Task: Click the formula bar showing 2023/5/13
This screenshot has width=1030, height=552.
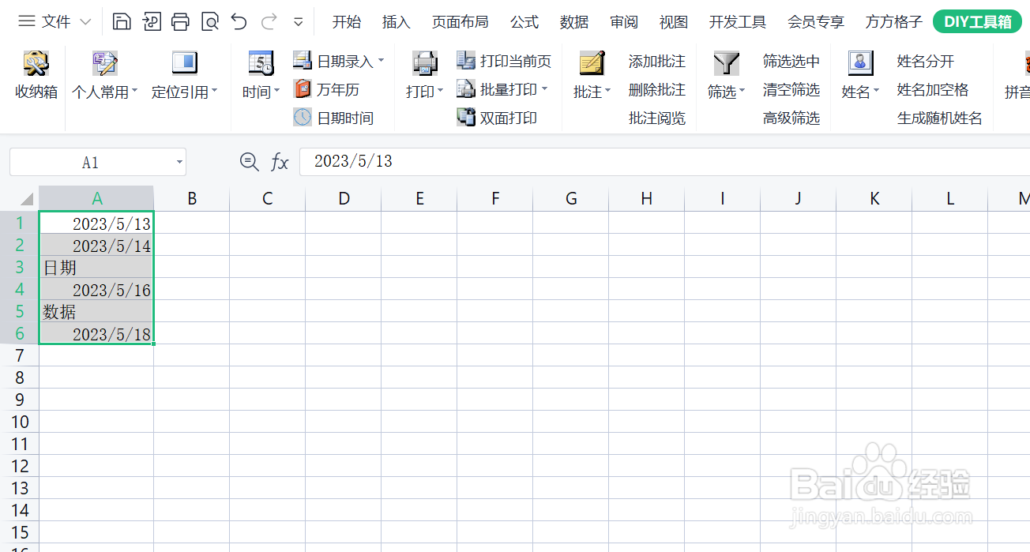Action: tap(664, 162)
